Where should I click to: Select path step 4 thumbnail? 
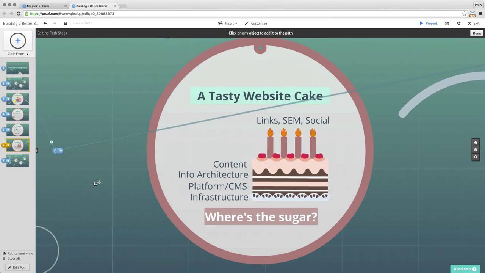click(17, 114)
